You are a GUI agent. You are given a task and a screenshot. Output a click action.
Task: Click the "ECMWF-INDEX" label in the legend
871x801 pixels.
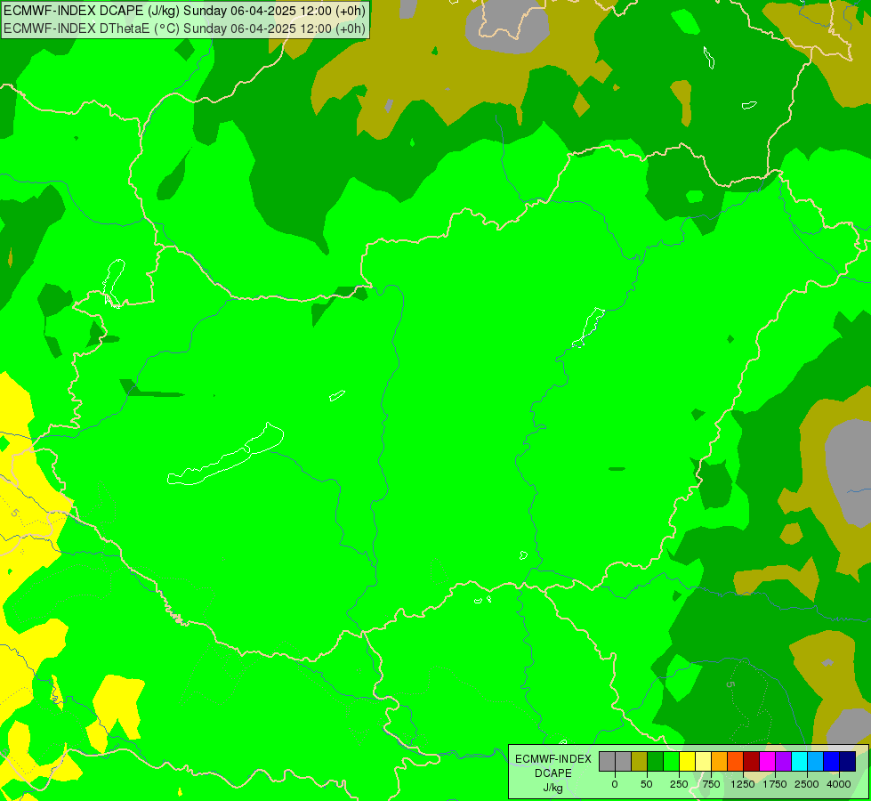point(553,759)
